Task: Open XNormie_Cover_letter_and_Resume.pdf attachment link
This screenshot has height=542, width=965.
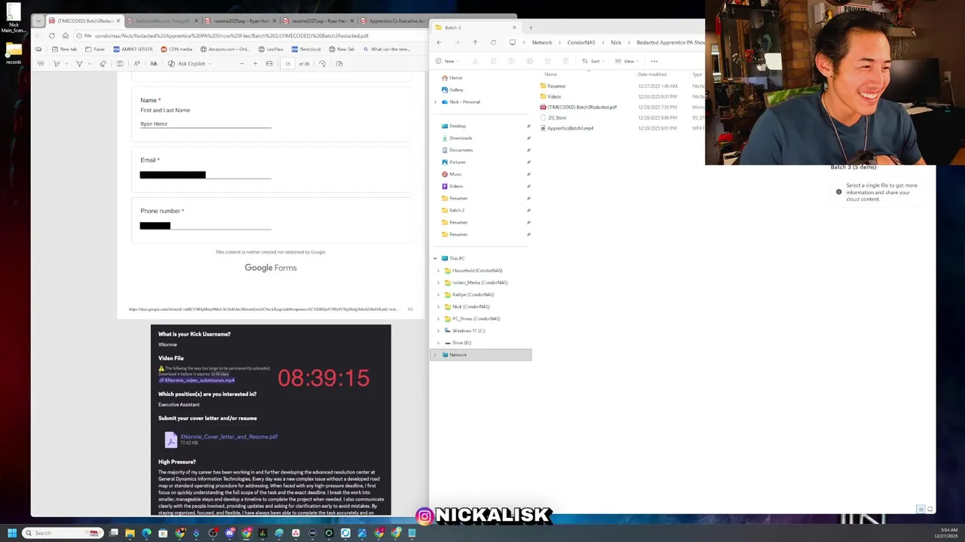Action: pyautogui.click(x=228, y=437)
